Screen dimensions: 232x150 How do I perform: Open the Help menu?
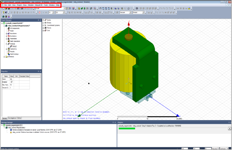[58, 5]
